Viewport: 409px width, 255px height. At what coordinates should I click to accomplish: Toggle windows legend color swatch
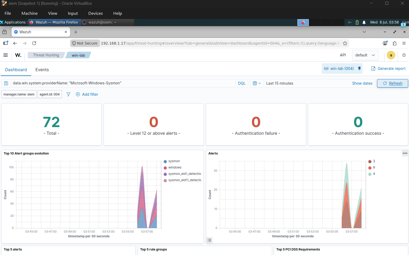165,168
